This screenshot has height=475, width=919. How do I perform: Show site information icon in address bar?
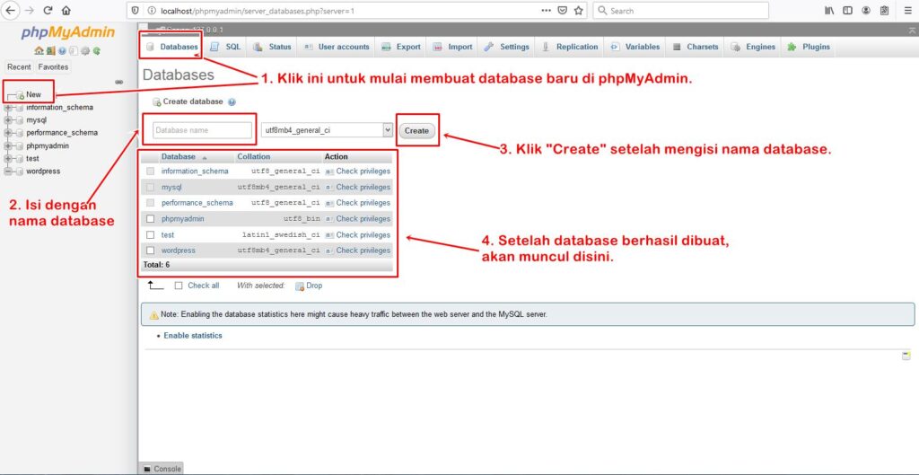click(151, 11)
